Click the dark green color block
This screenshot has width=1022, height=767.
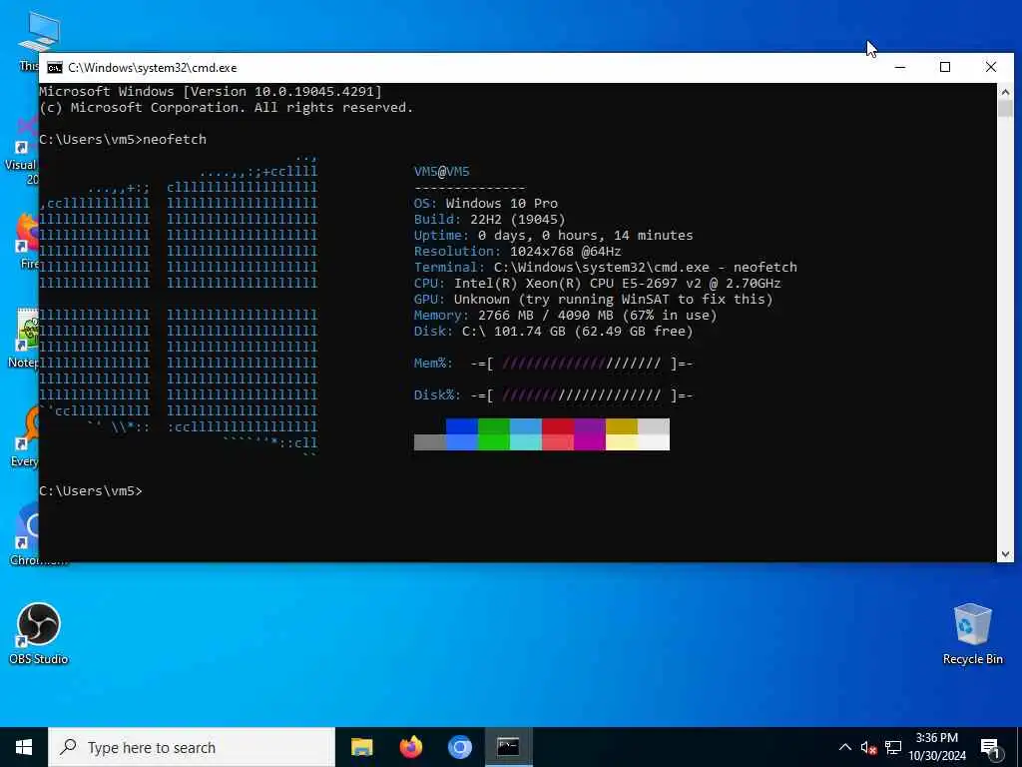494,426
